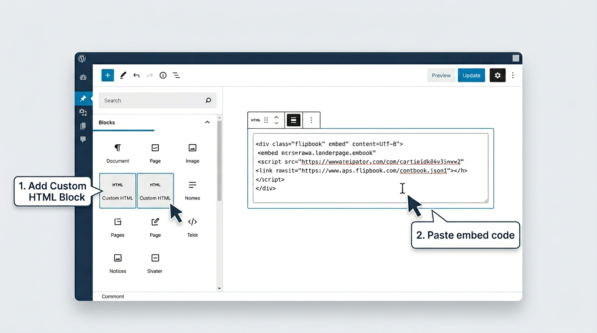Select the Edit pencil tool in the toolbar

123,75
